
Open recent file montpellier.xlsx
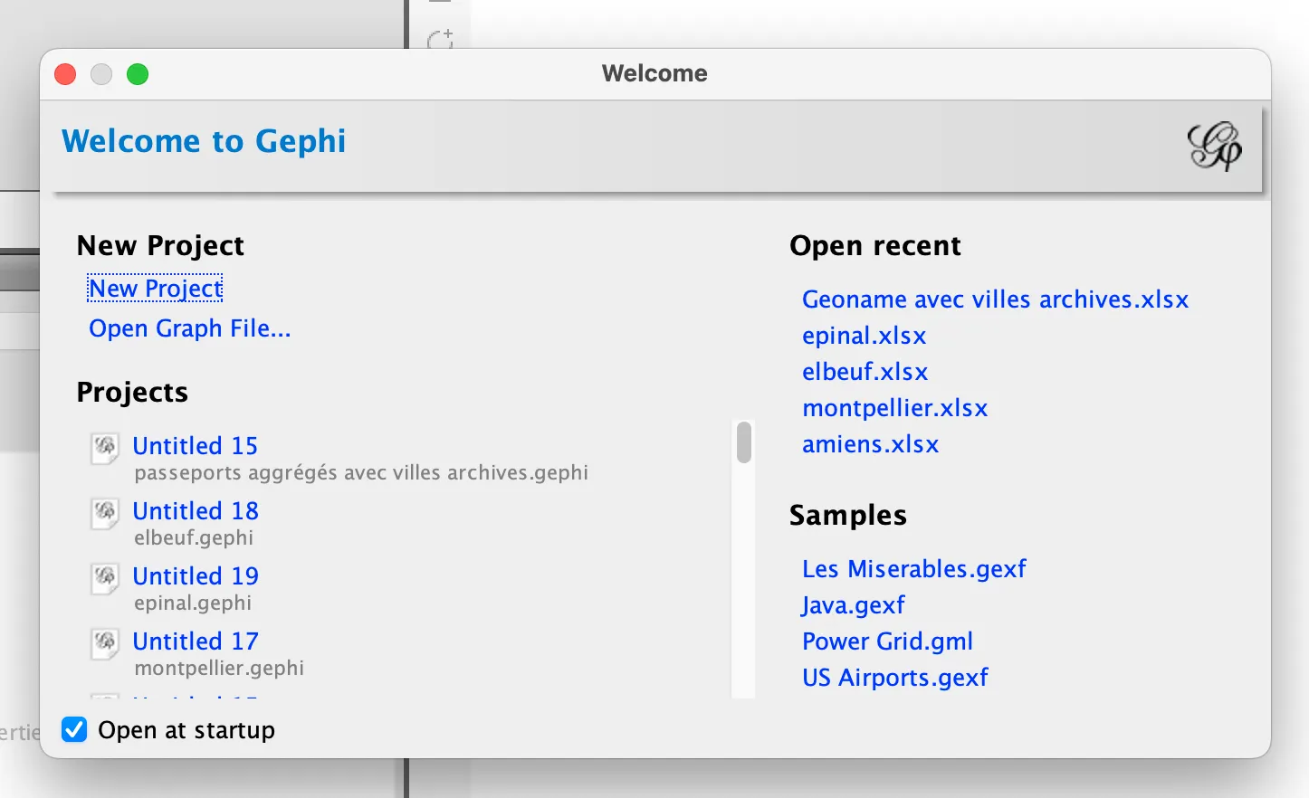click(894, 408)
